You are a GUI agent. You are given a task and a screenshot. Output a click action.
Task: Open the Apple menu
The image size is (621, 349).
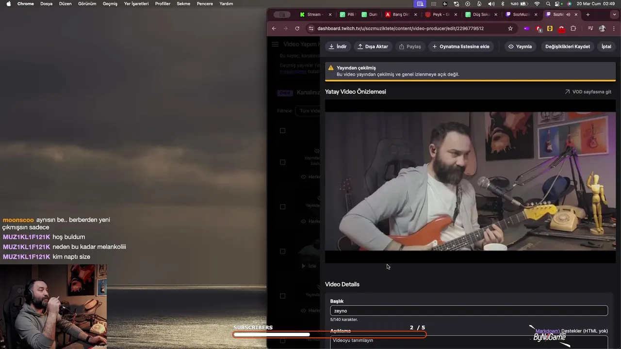coord(8,4)
